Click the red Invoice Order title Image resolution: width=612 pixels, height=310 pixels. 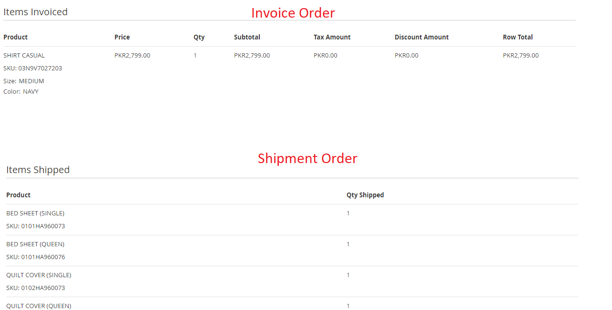click(x=293, y=13)
